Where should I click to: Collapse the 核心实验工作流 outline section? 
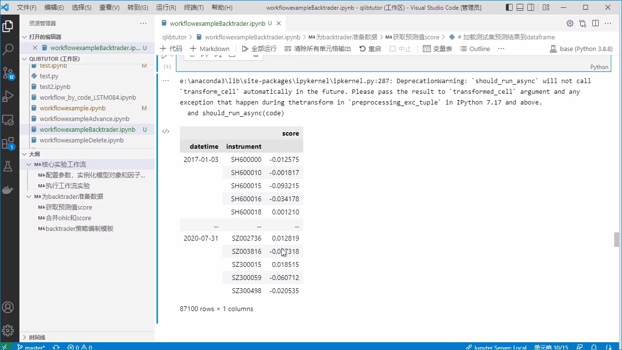click(29, 164)
